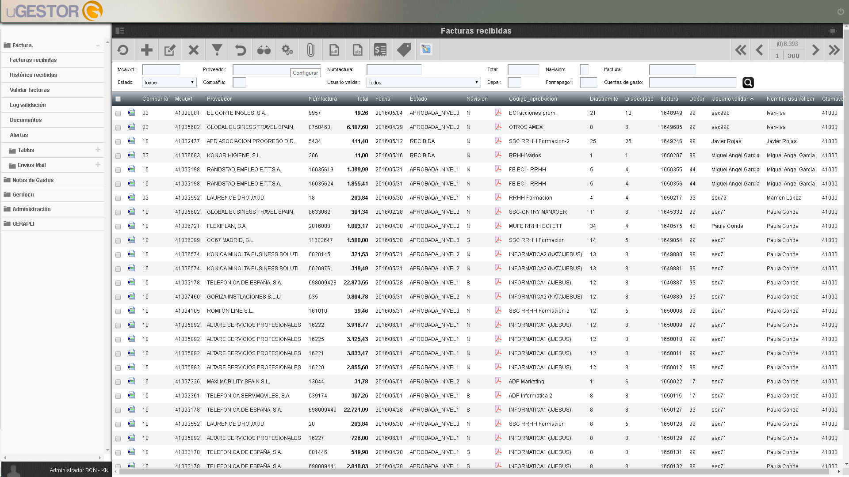Open document icon of CC67 MADRID row

(x=131, y=240)
